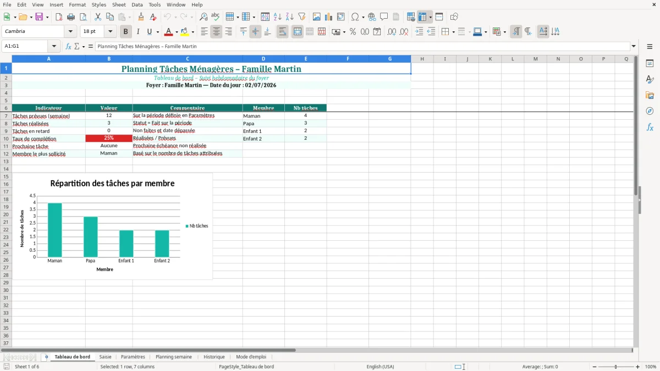
Task: Open the Function Wizard
Action: pos(68,47)
